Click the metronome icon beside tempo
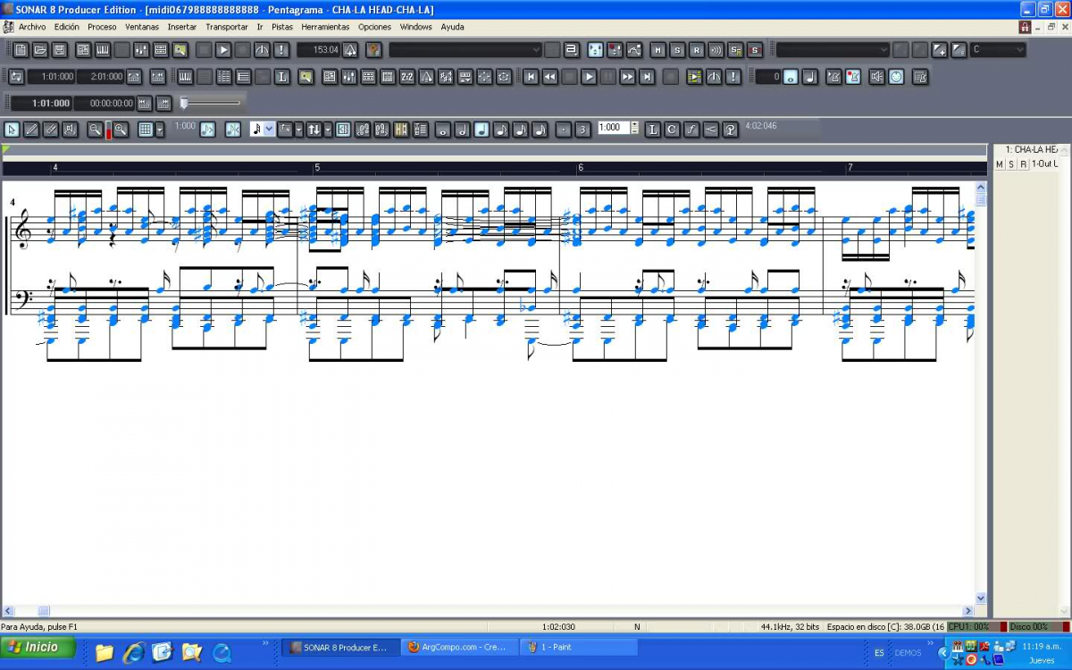Screen dimensions: 1072x670 pyautogui.click(x=350, y=50)
